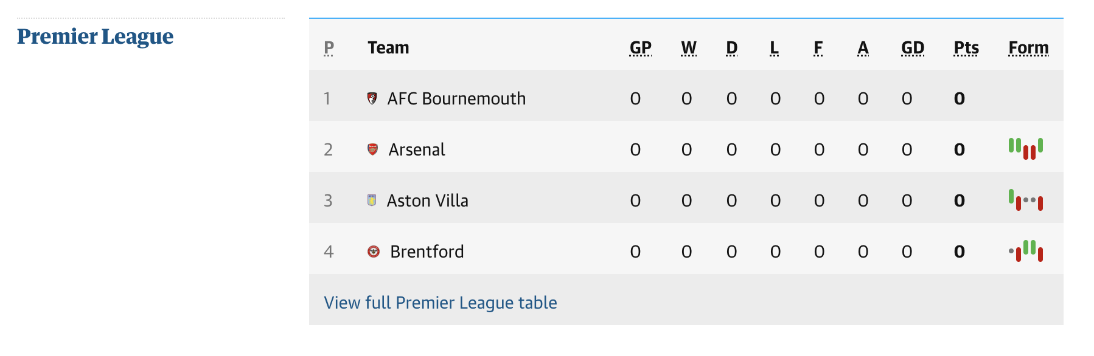The height and width of the screenshot is (356, 1094).
Task: View full Premier League table
Action: [x=441, y=303]
